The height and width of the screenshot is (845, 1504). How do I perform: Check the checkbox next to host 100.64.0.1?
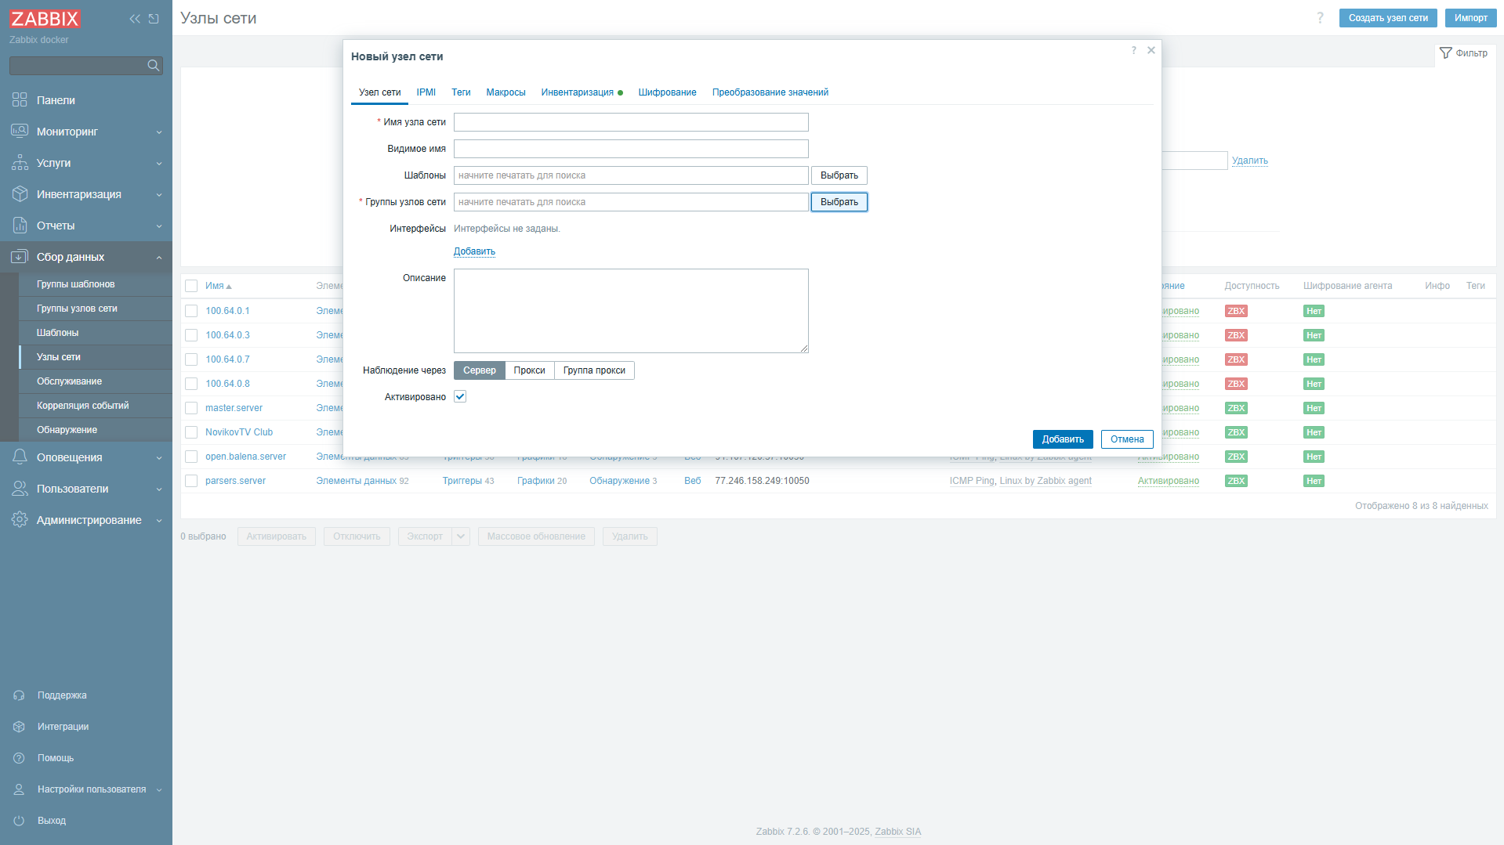coord(191,311)
